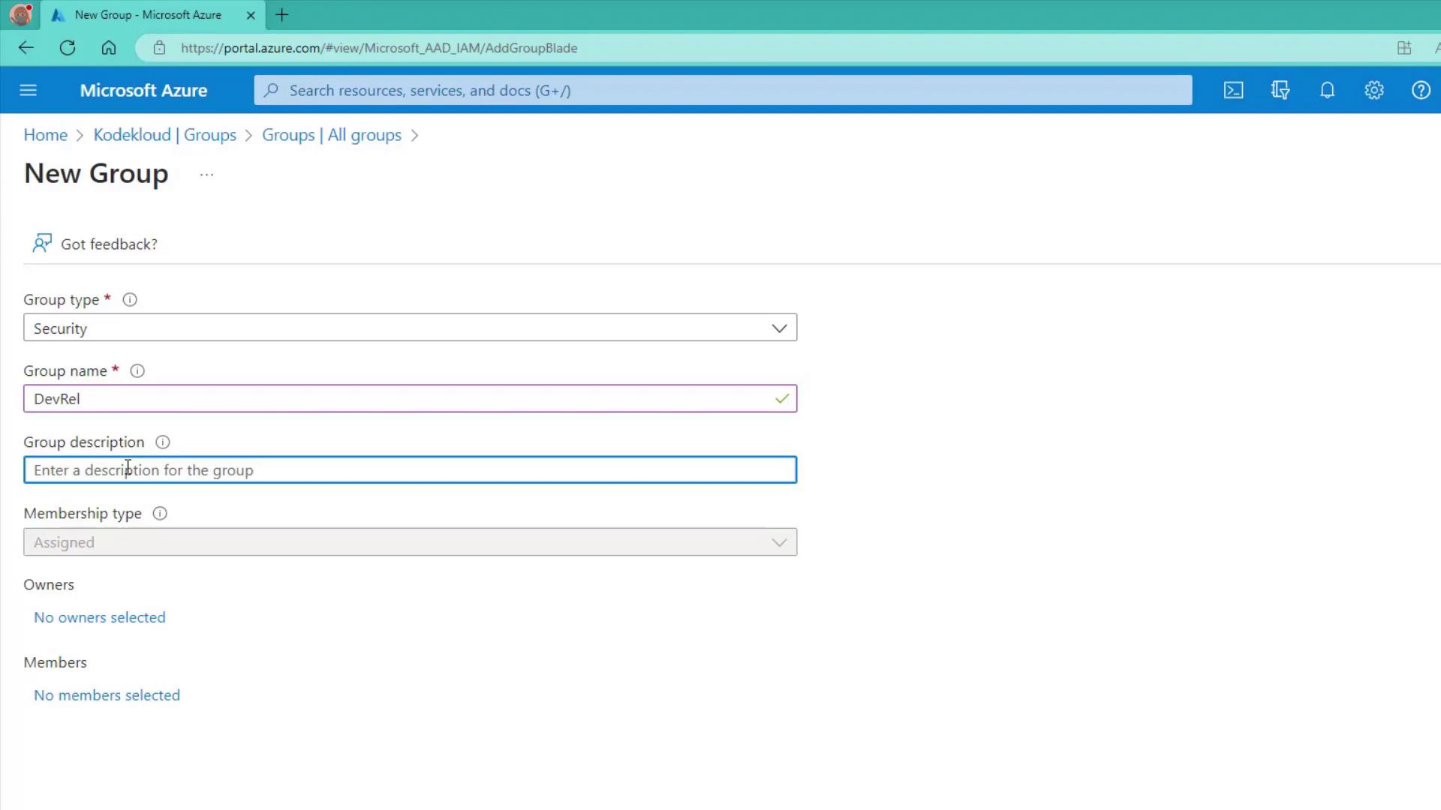Open the notifications bell
This screenshot has height=810, width=1441.
pos(1327,90)
